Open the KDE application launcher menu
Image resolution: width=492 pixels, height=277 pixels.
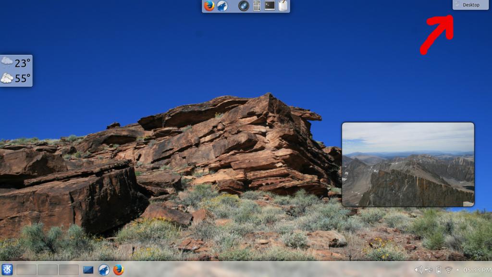[7, 270]
